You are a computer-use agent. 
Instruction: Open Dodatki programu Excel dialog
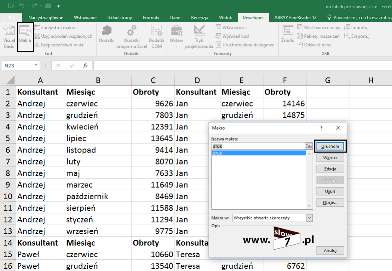click(132, 37)
